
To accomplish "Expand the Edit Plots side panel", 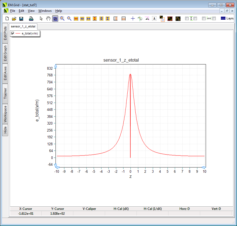I will coord(5,33).
